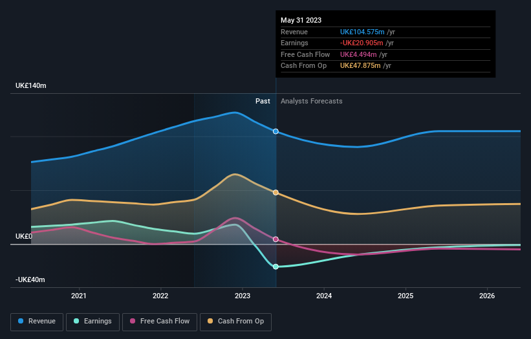Click the 2022 x-axis label
This screenshot has width=531, height=339.
(x=160, y=296)
